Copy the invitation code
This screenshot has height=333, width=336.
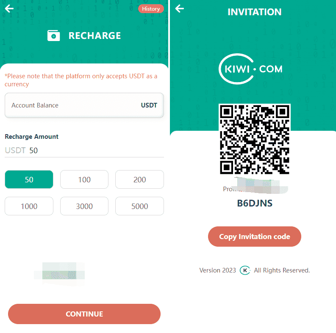point(255,237)
